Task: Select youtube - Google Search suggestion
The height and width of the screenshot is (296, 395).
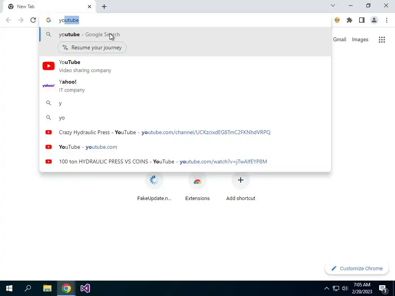Action: coord(185,34)
